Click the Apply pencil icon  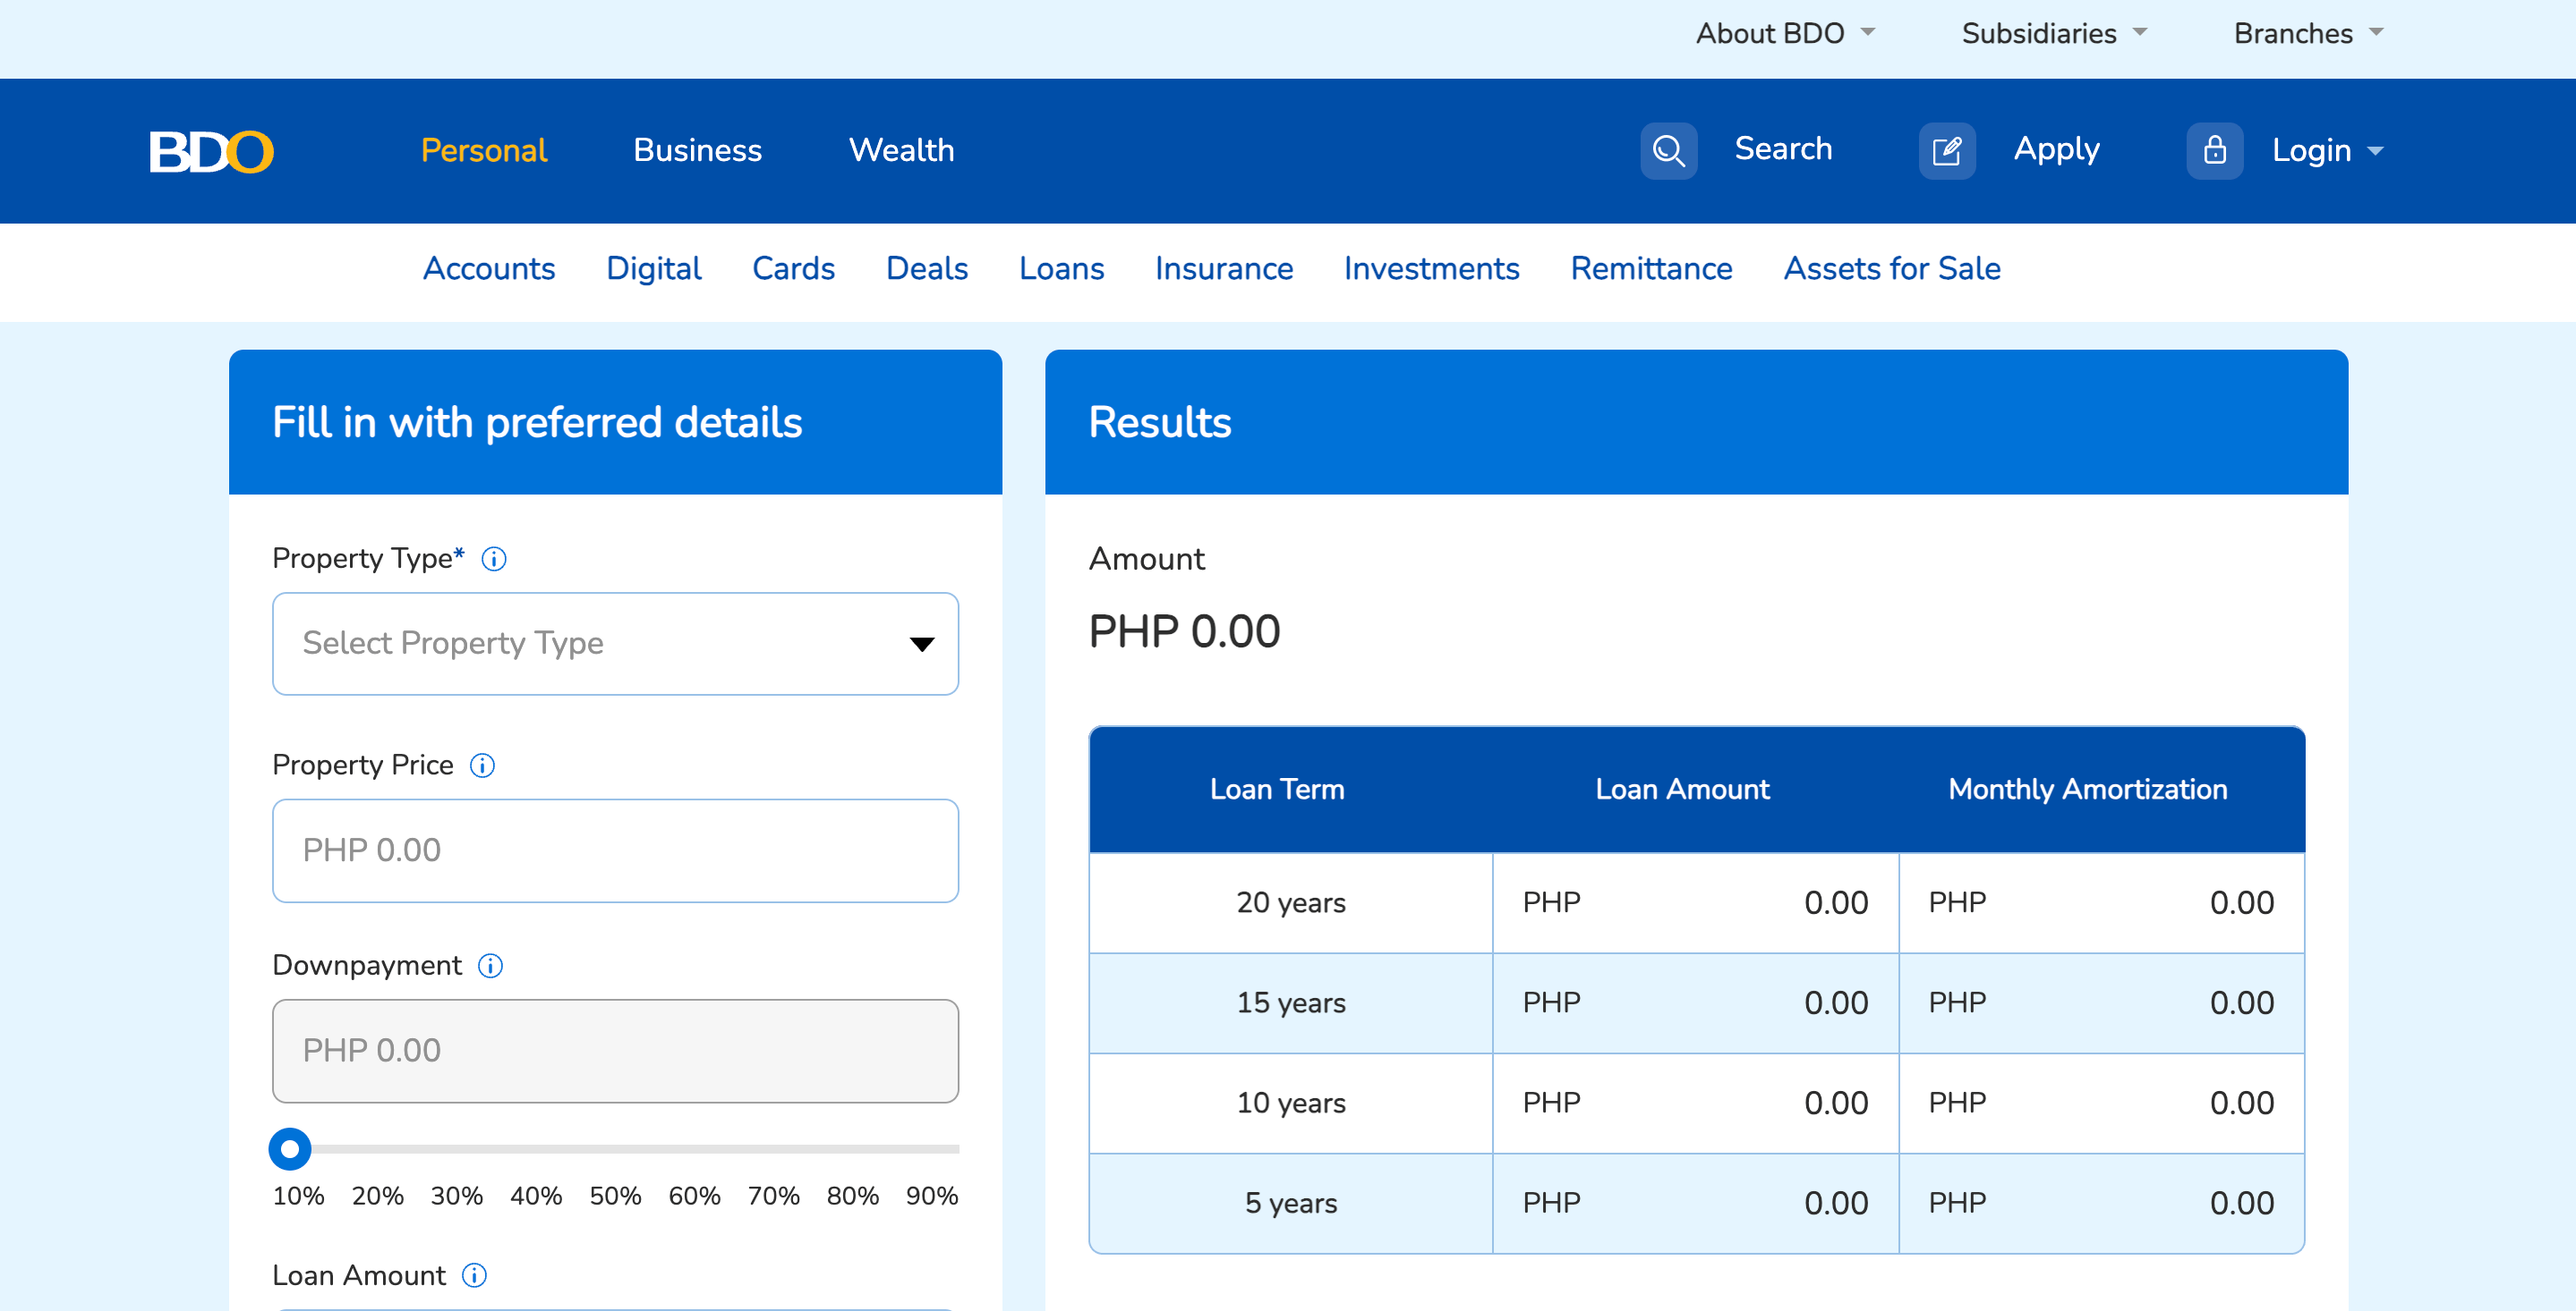[x=1946, y=151]
